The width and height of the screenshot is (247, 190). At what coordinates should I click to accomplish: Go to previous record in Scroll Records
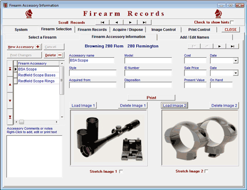point(116,22)
